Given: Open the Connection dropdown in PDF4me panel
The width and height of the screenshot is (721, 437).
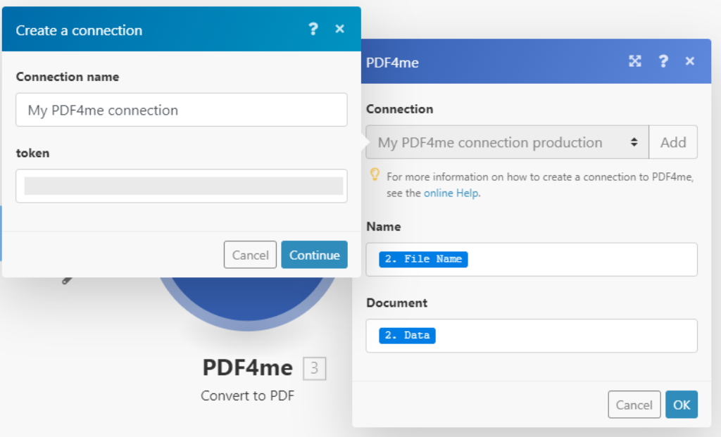Looking at the screenshot, I should (500, 142).
